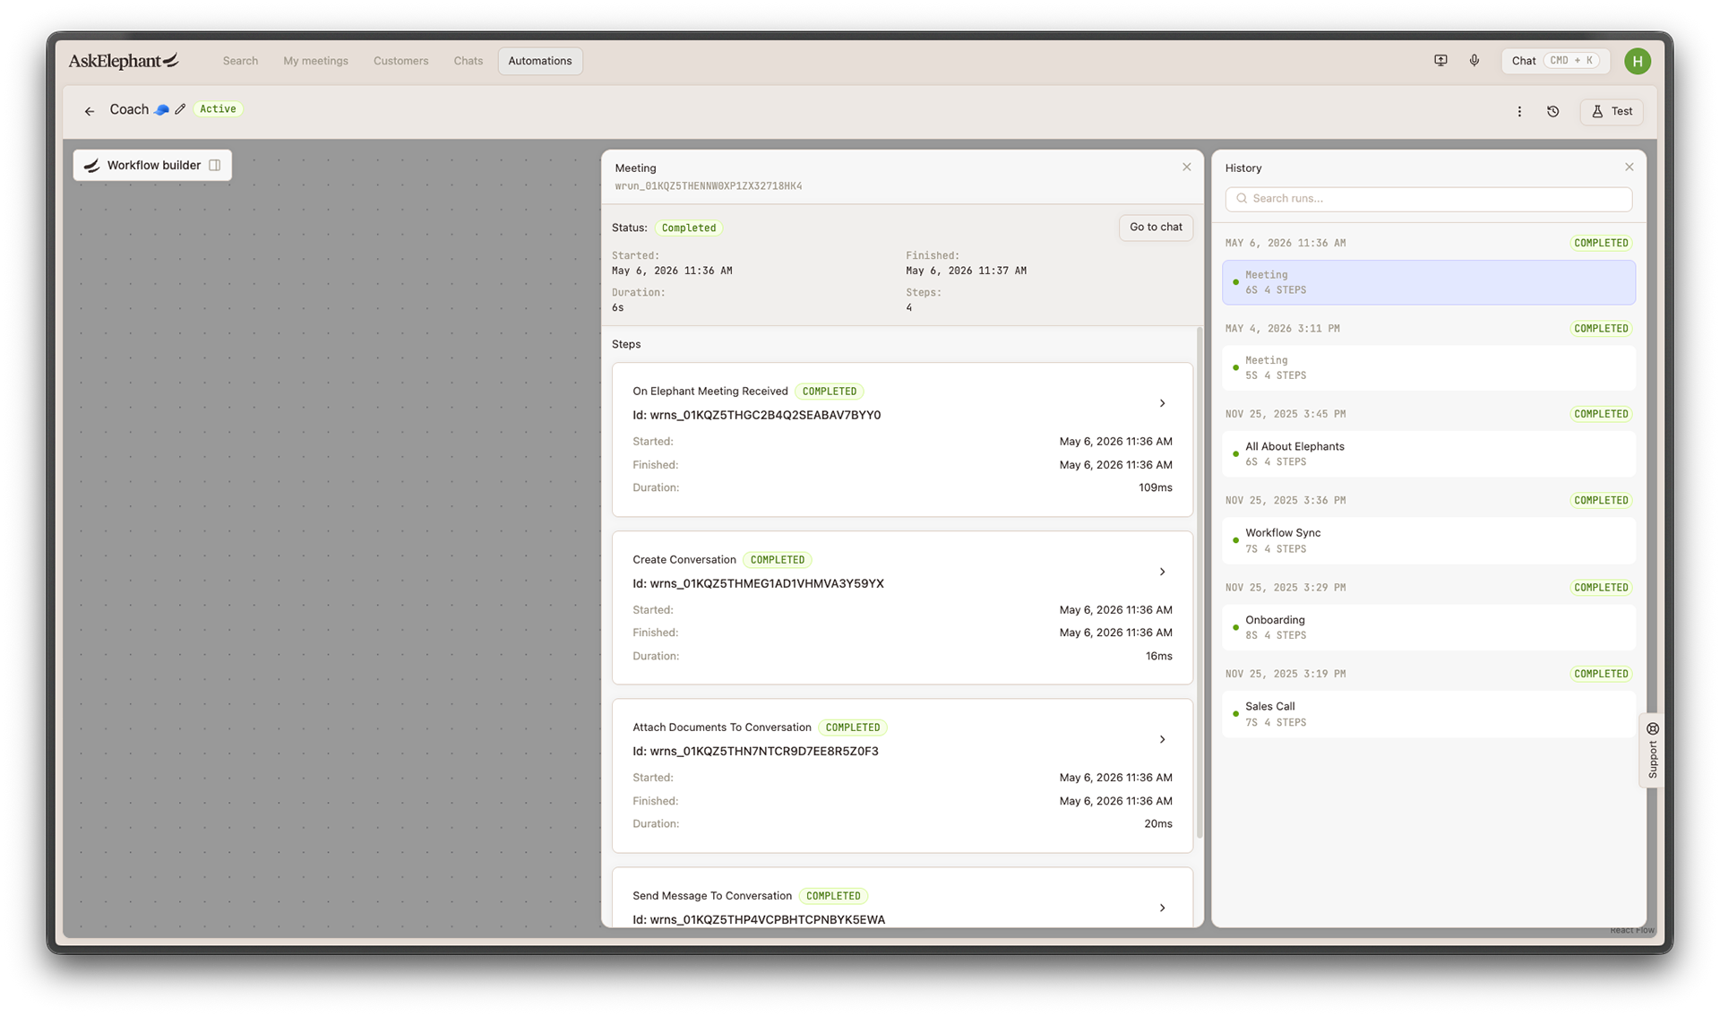
Task: Click step id wrns_01KQZ5THGC2B4Q2SEABAV7BYY0
Action: pos(757,416)
